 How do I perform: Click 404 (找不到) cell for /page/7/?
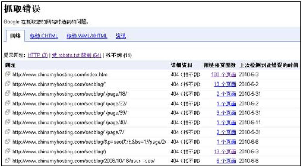(185, 132)
